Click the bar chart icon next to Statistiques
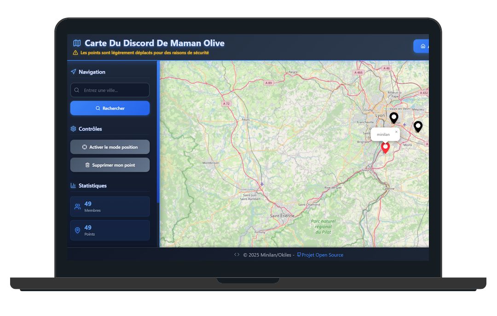Viewport: 497px width, 316px height. point(73,186)
